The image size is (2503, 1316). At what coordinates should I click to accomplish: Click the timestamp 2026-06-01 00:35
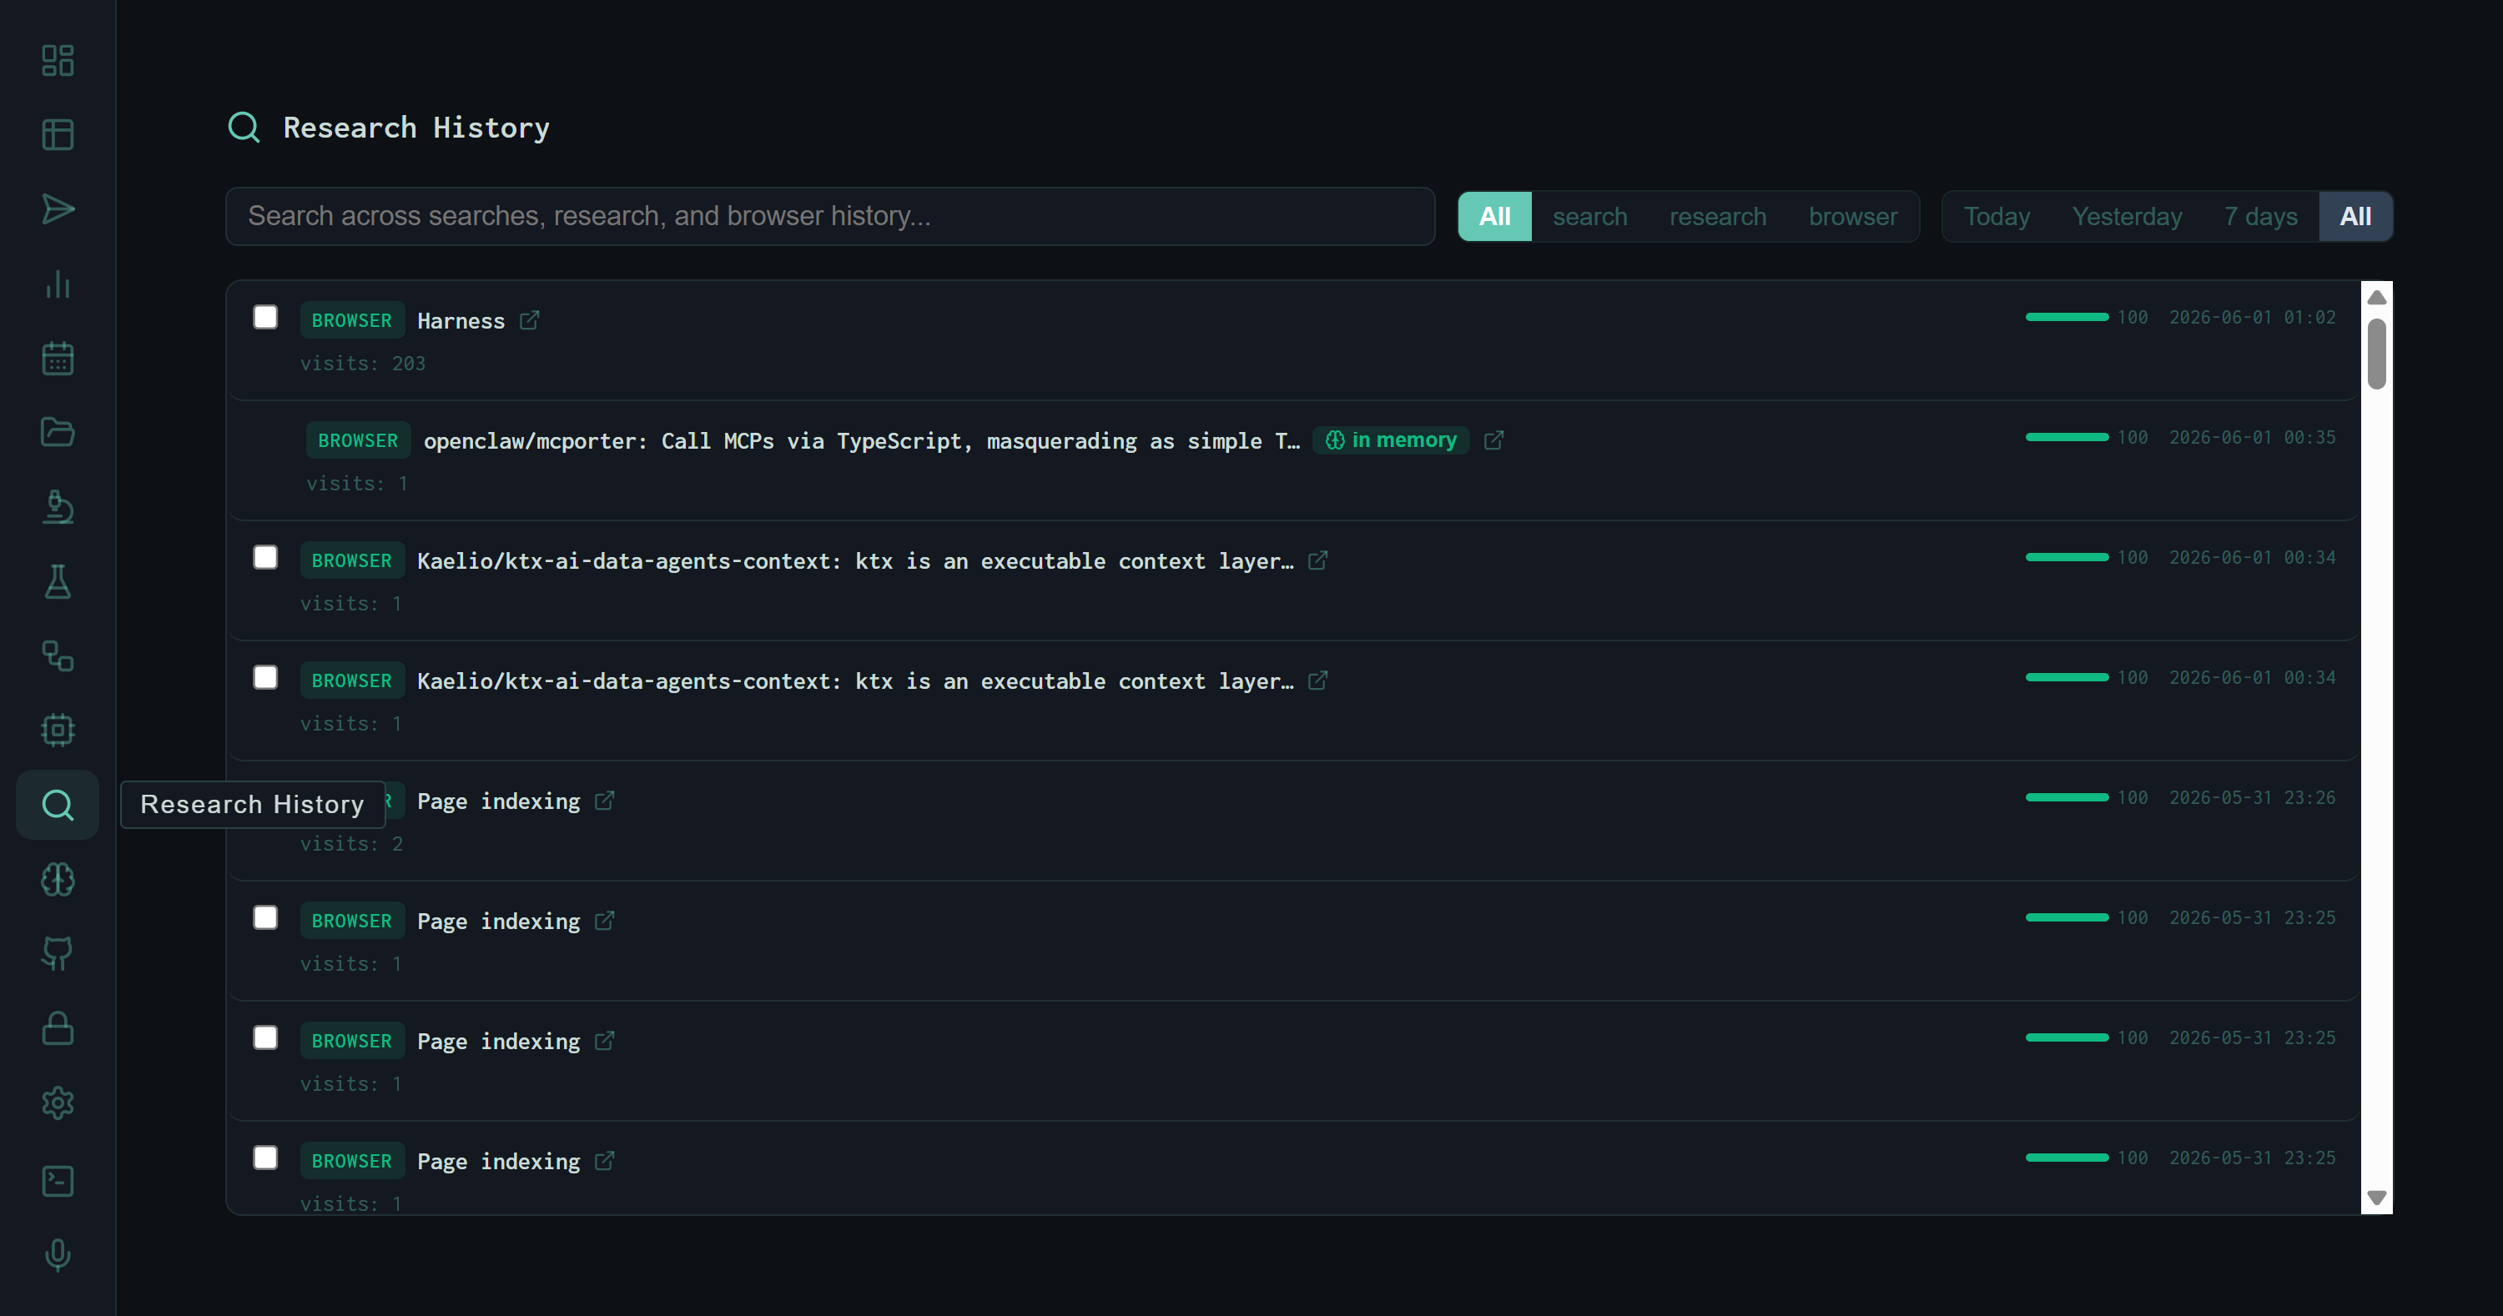[x=2253, y=438]
